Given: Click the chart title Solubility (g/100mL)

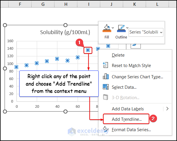Looking at the screenshot, I should (65, 32).
